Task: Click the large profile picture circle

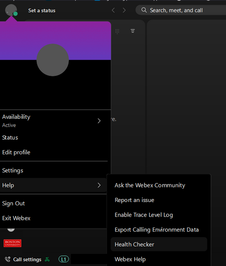Action: point(53,60)
